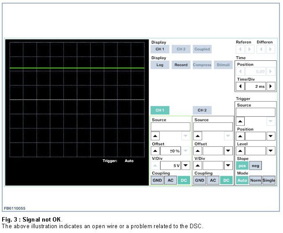Viewport: 283px width, 233px height.
Task: Switch to the CH 1 settings tab
Action: (160, 110)
